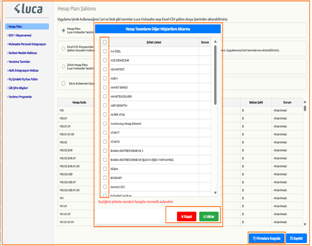Click the Şirket Listesi column header

coord(154,42)
